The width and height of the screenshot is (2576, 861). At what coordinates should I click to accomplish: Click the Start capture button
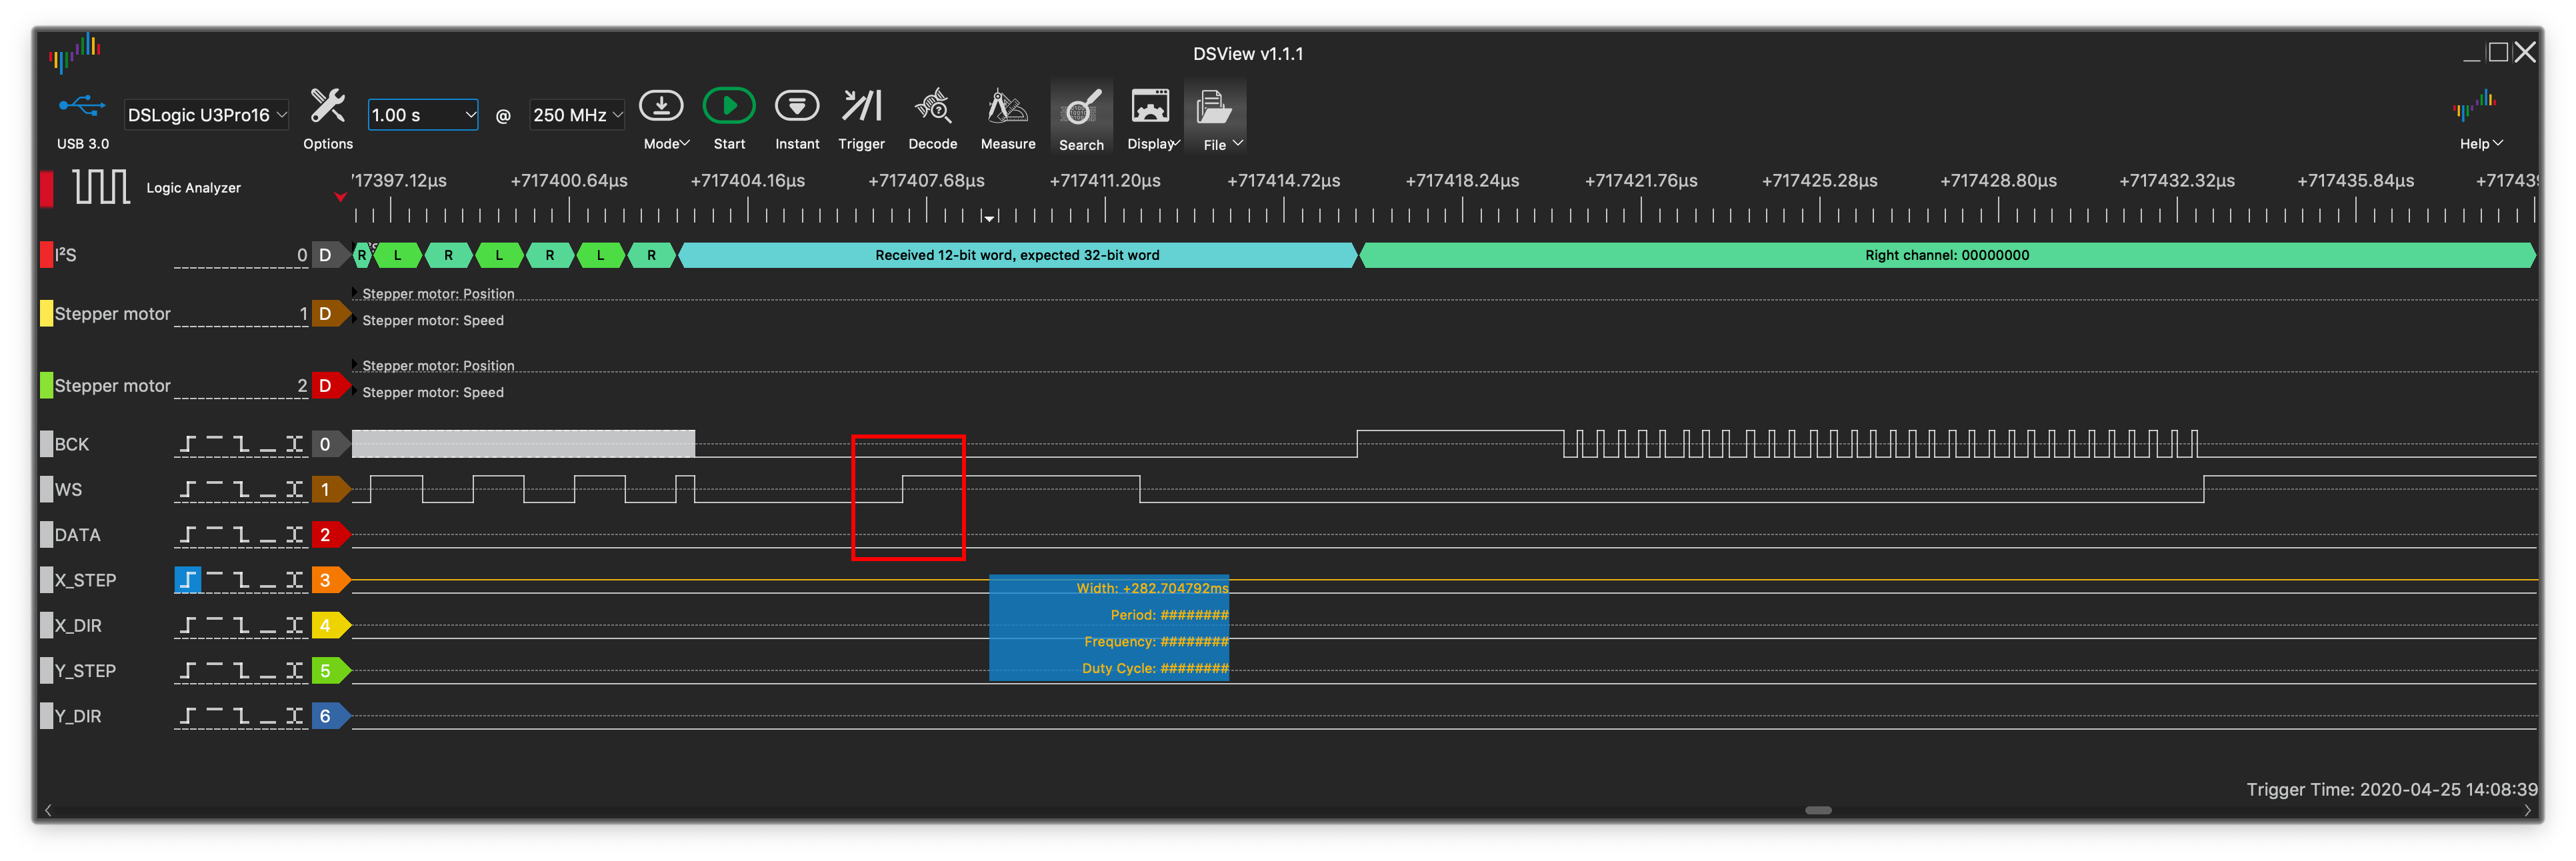pos(728,107)
